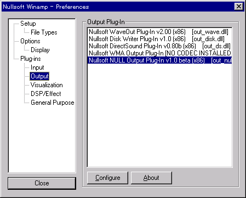
Task: Click the About button
Action: (x=151, y=178)
